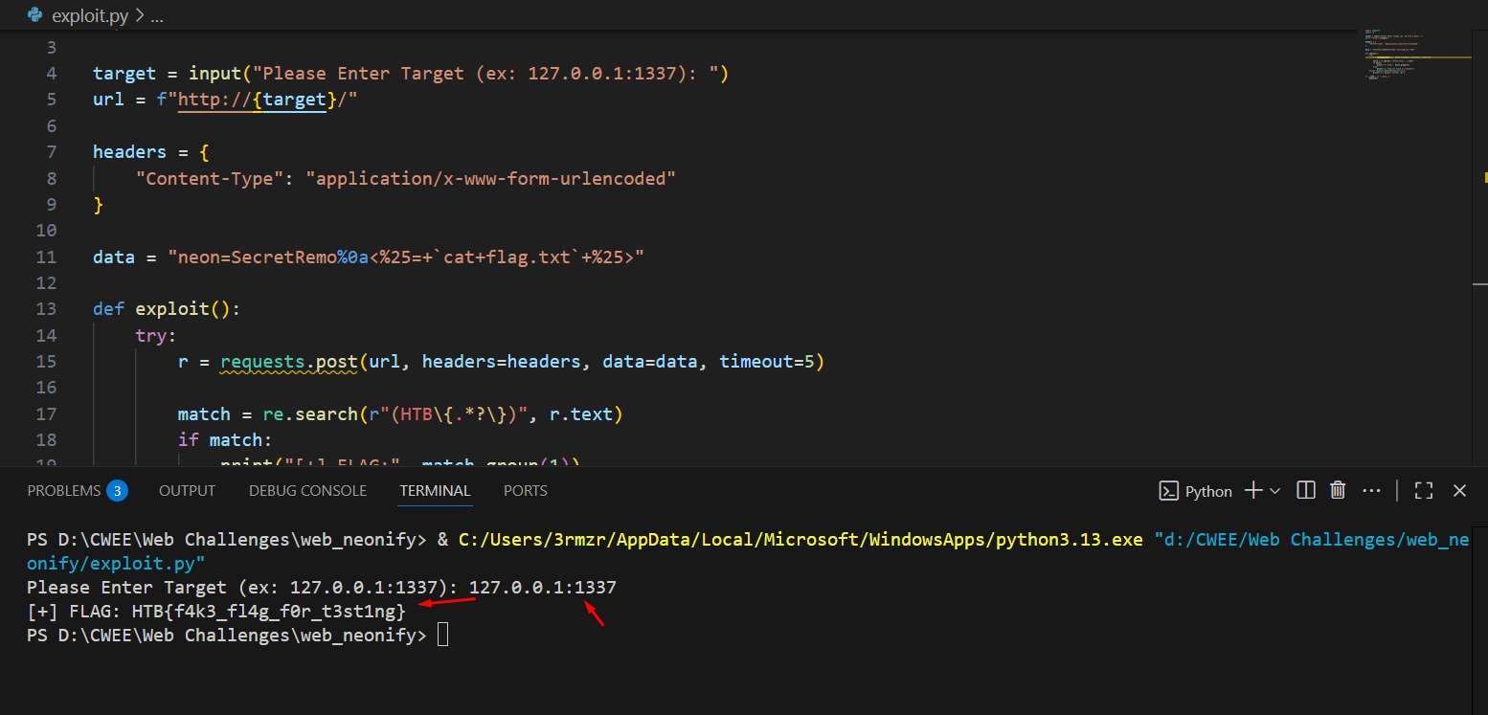The width and height of the screenshot is (1488, 715).
Task: Click the exploit.py file path in terminal
Action: click(x=748, y=551)
